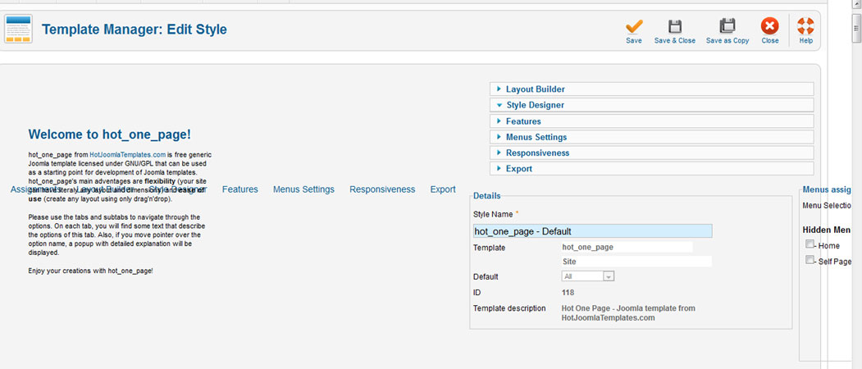This screenshot has width=862, height=369.
Task: Open Help via the lifebuoy icon
Action: [805, 26]
